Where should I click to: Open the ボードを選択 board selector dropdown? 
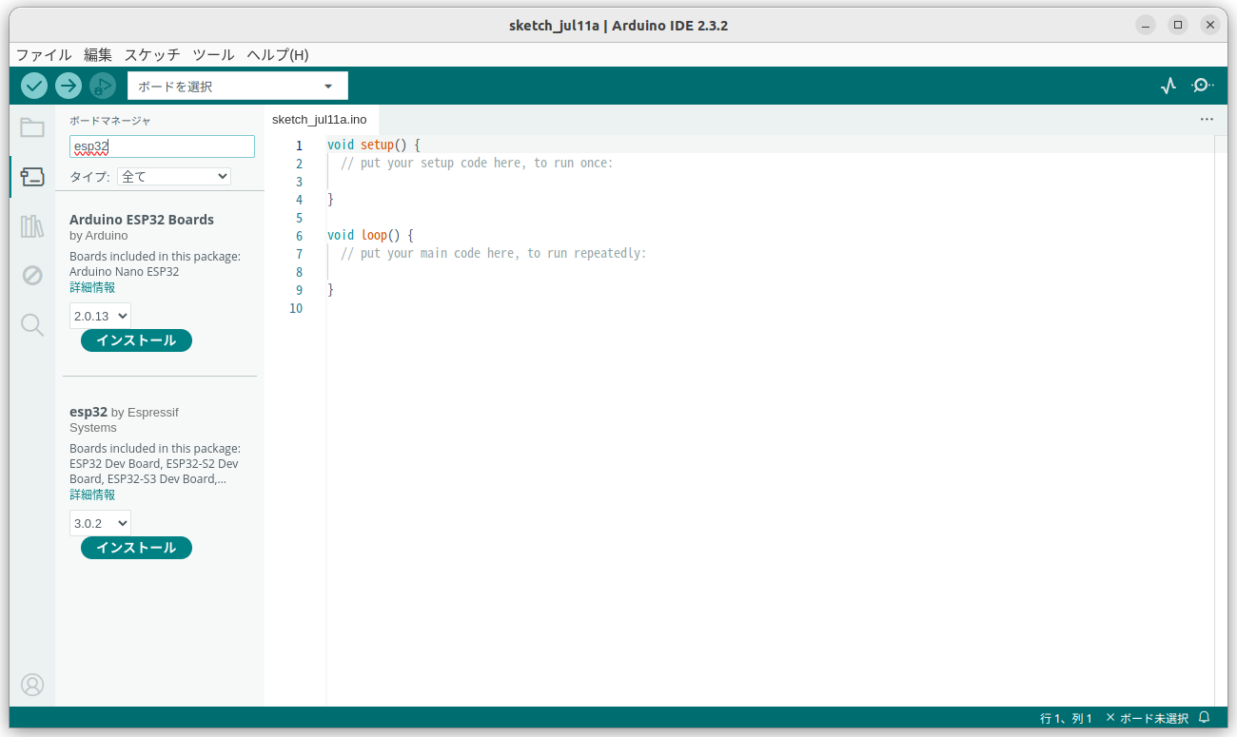(236, 86)
